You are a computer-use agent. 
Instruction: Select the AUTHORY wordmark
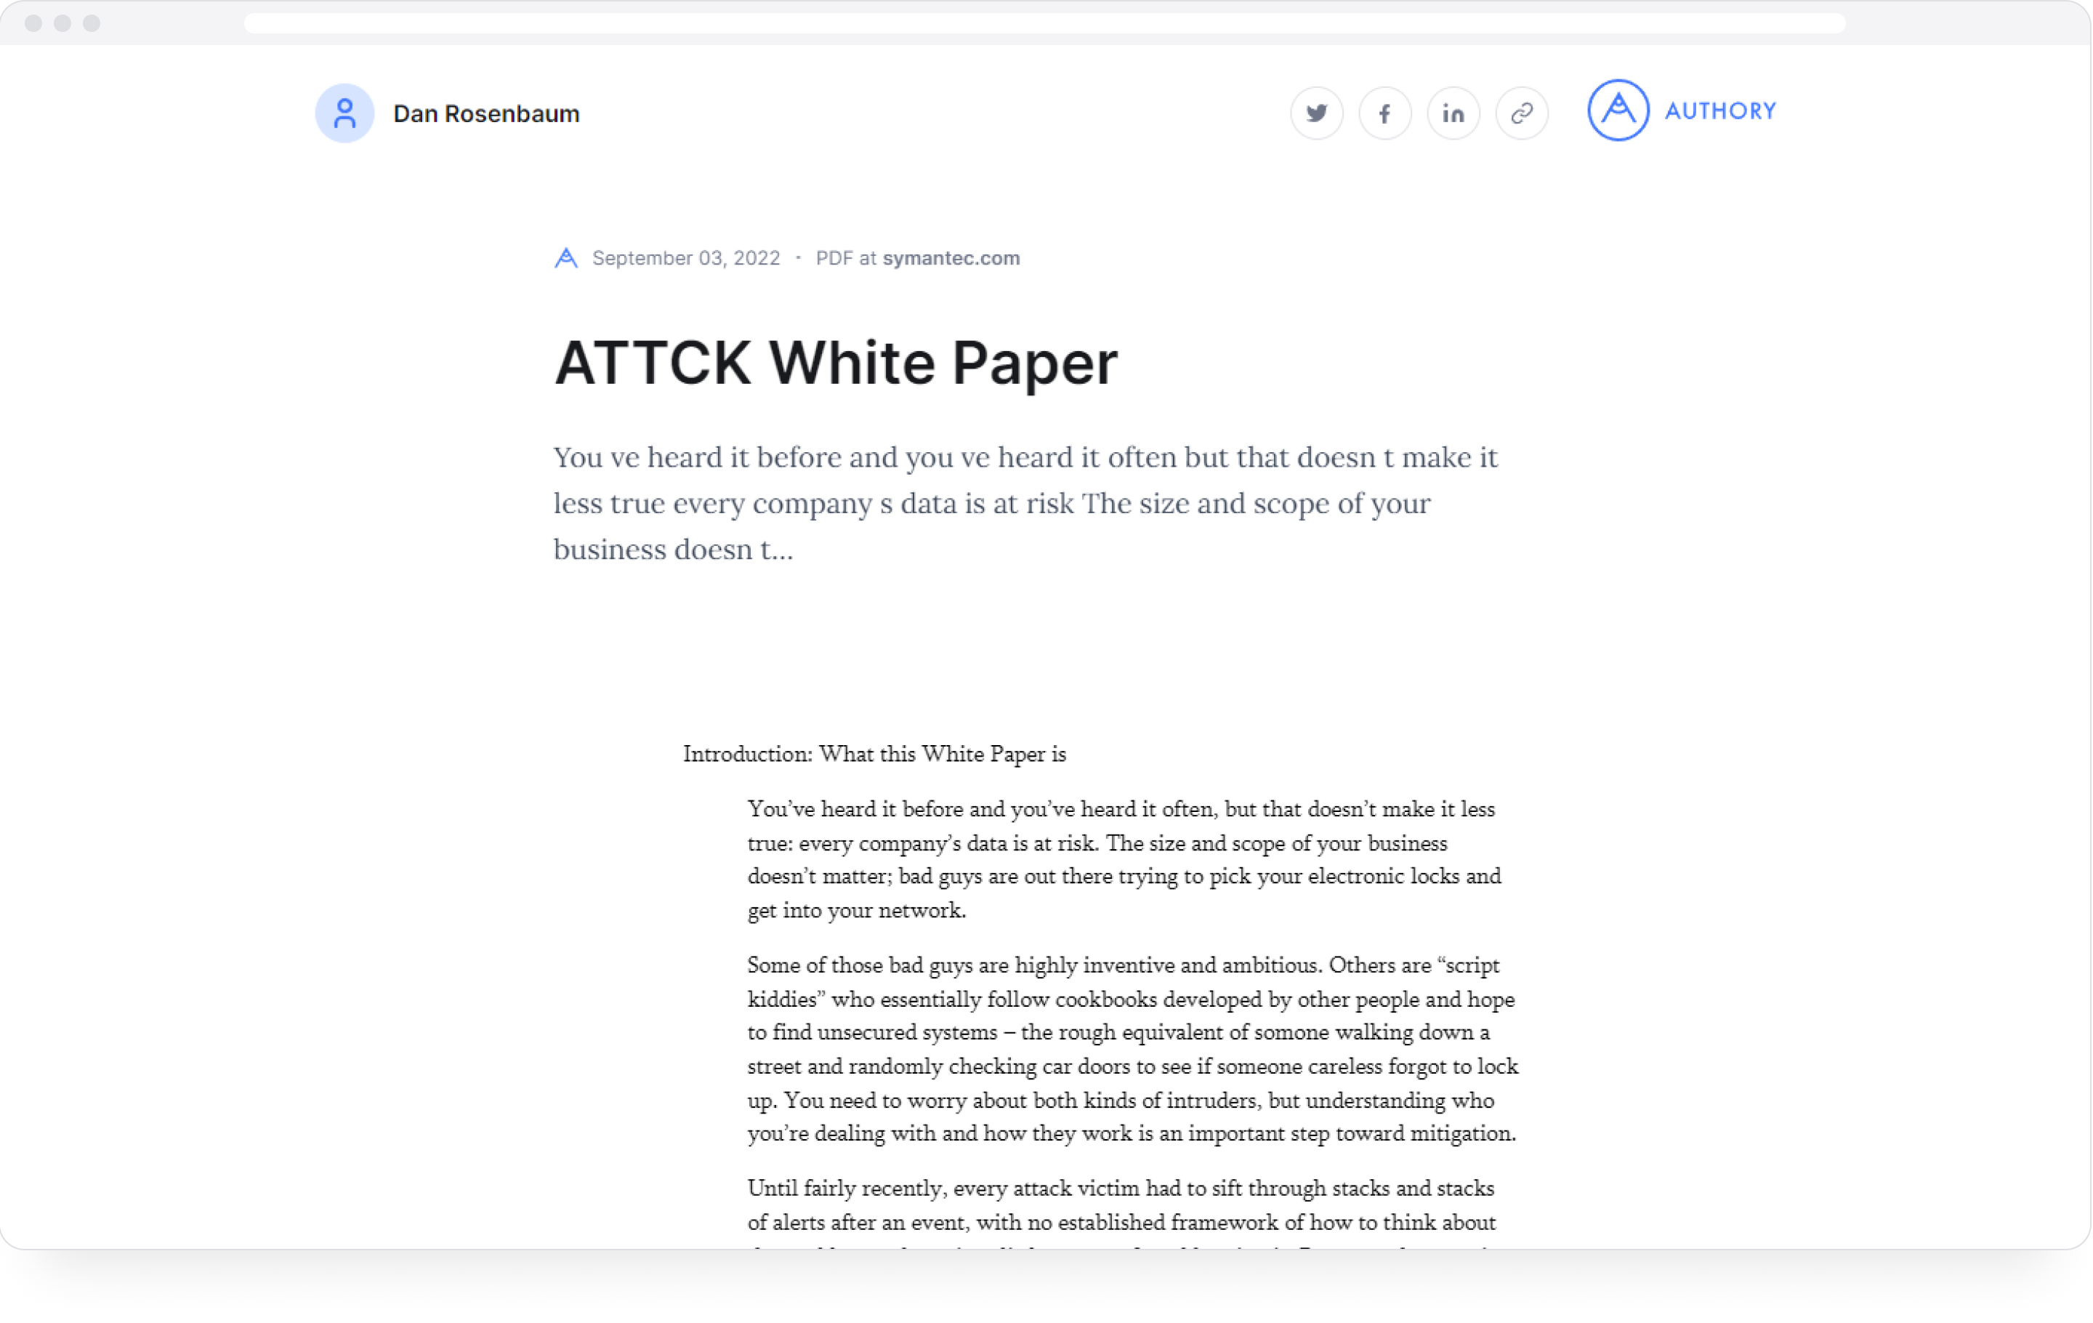click(x=1721, y=110)
